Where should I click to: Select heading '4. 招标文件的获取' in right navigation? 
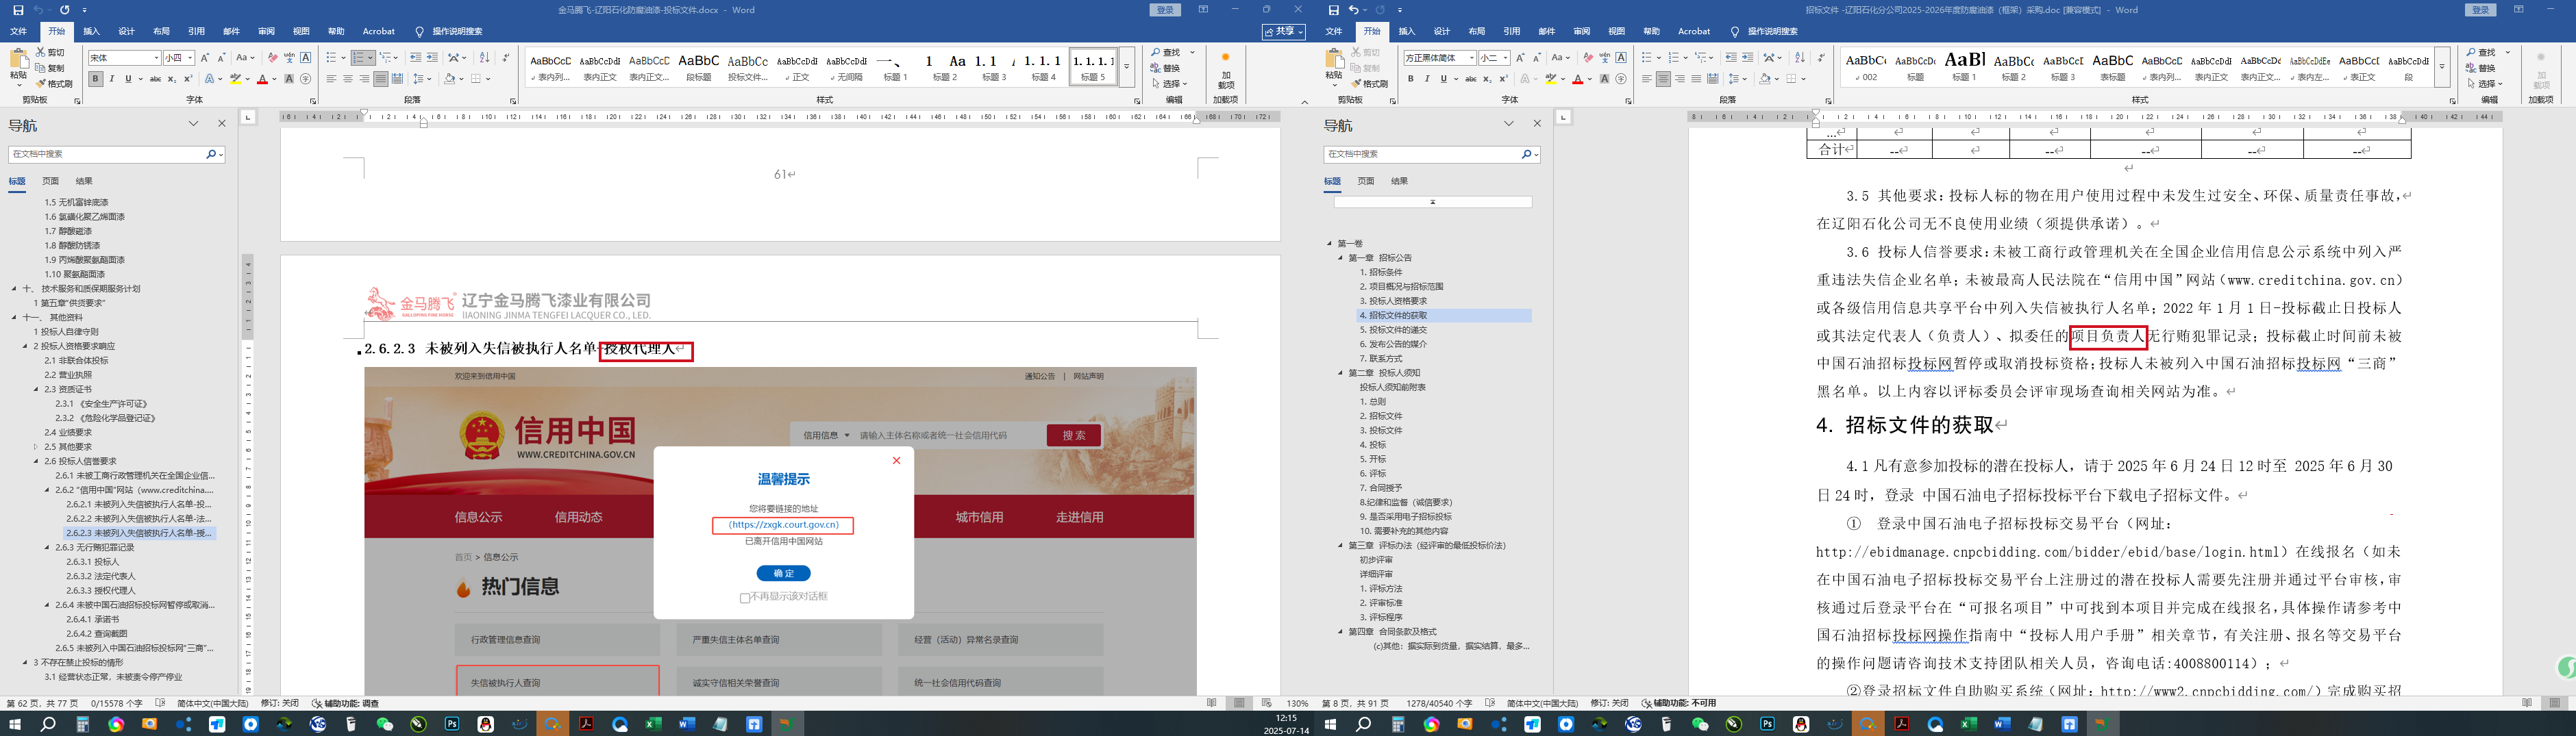[x=1443, y=316]
